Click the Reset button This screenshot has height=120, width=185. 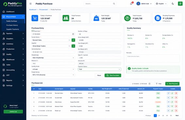[99, 75]
